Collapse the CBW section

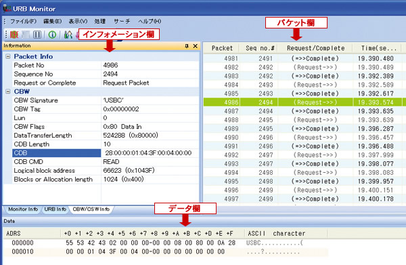(8, 91)
